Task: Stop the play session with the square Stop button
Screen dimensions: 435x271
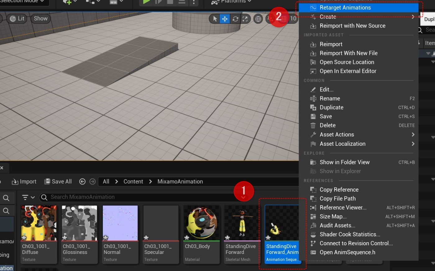Action: pos(170,2)
